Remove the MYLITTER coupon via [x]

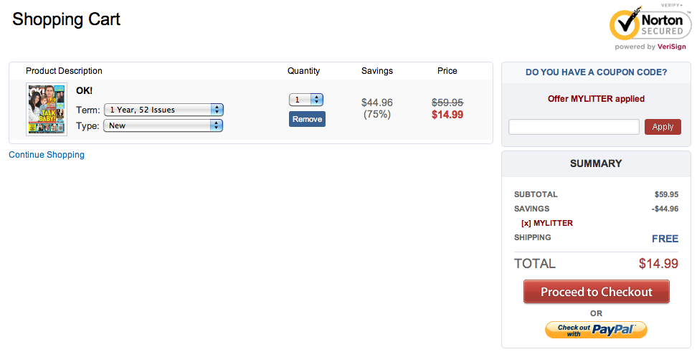[526, 223]
